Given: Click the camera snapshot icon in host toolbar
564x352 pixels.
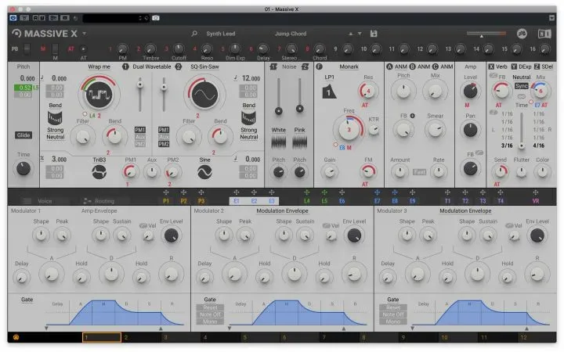Looking at the screenshot, I should [155, 18].
